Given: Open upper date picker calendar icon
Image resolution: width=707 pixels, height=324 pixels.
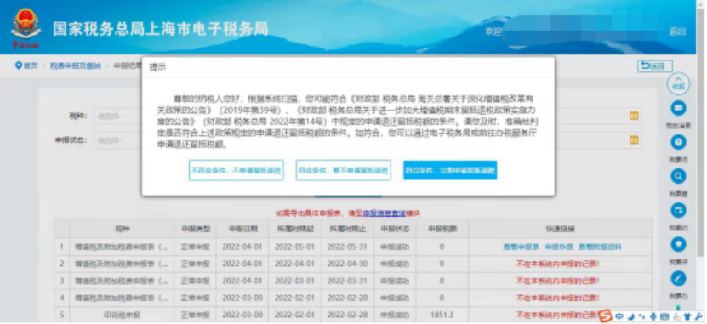Looking at the screenshot, I should pos(634,117).
